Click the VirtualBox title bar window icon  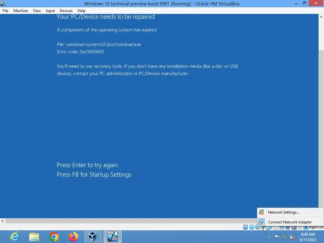pos(3,3)
